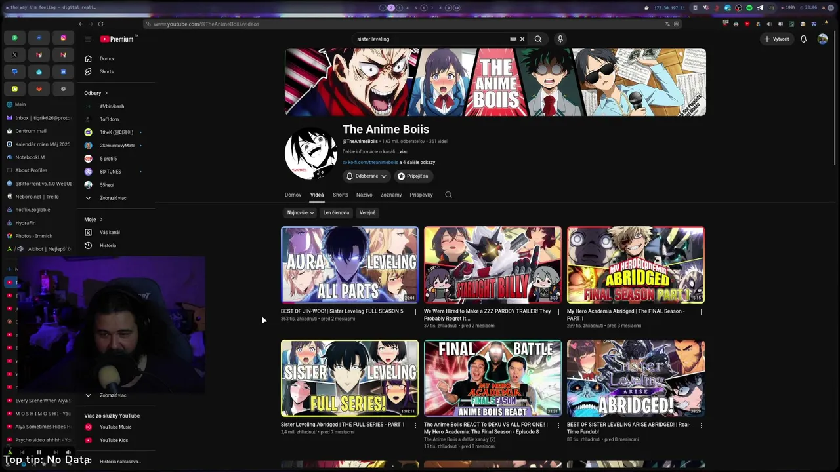Select workspace 3 in the top bar

[399, 8]
